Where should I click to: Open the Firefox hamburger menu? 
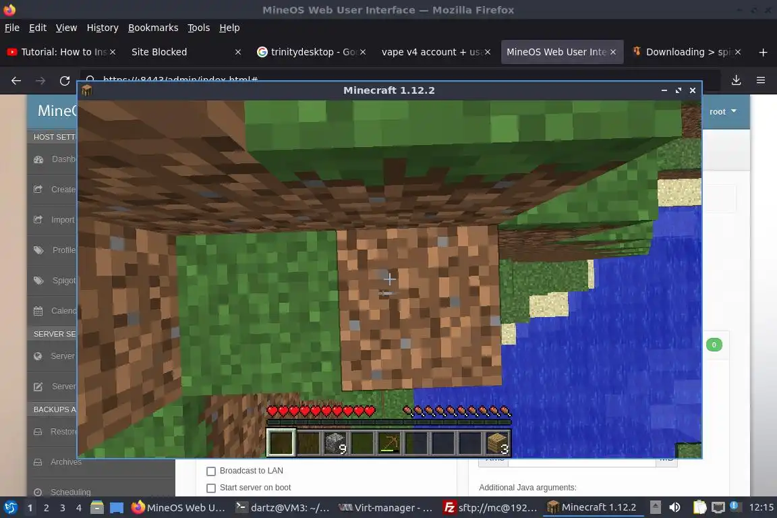761,80
